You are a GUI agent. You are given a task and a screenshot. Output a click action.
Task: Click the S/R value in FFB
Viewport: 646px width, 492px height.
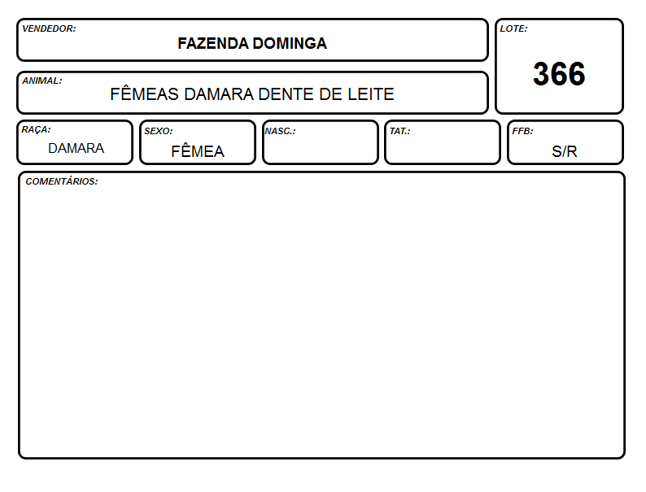565,151
